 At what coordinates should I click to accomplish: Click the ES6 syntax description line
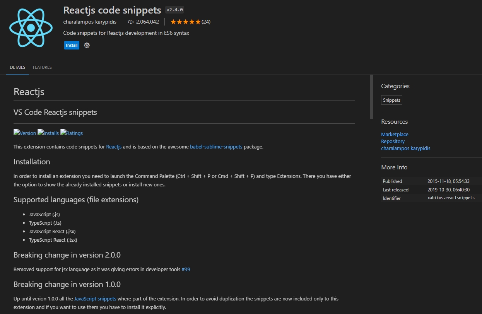pyautogui.click(x=126, y=33)
